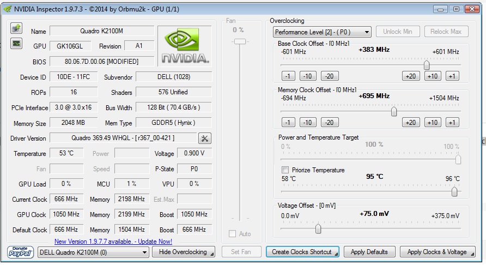486x265 pixels.
Task: Click the fan speed vertical slider handle
Action: 240,41
